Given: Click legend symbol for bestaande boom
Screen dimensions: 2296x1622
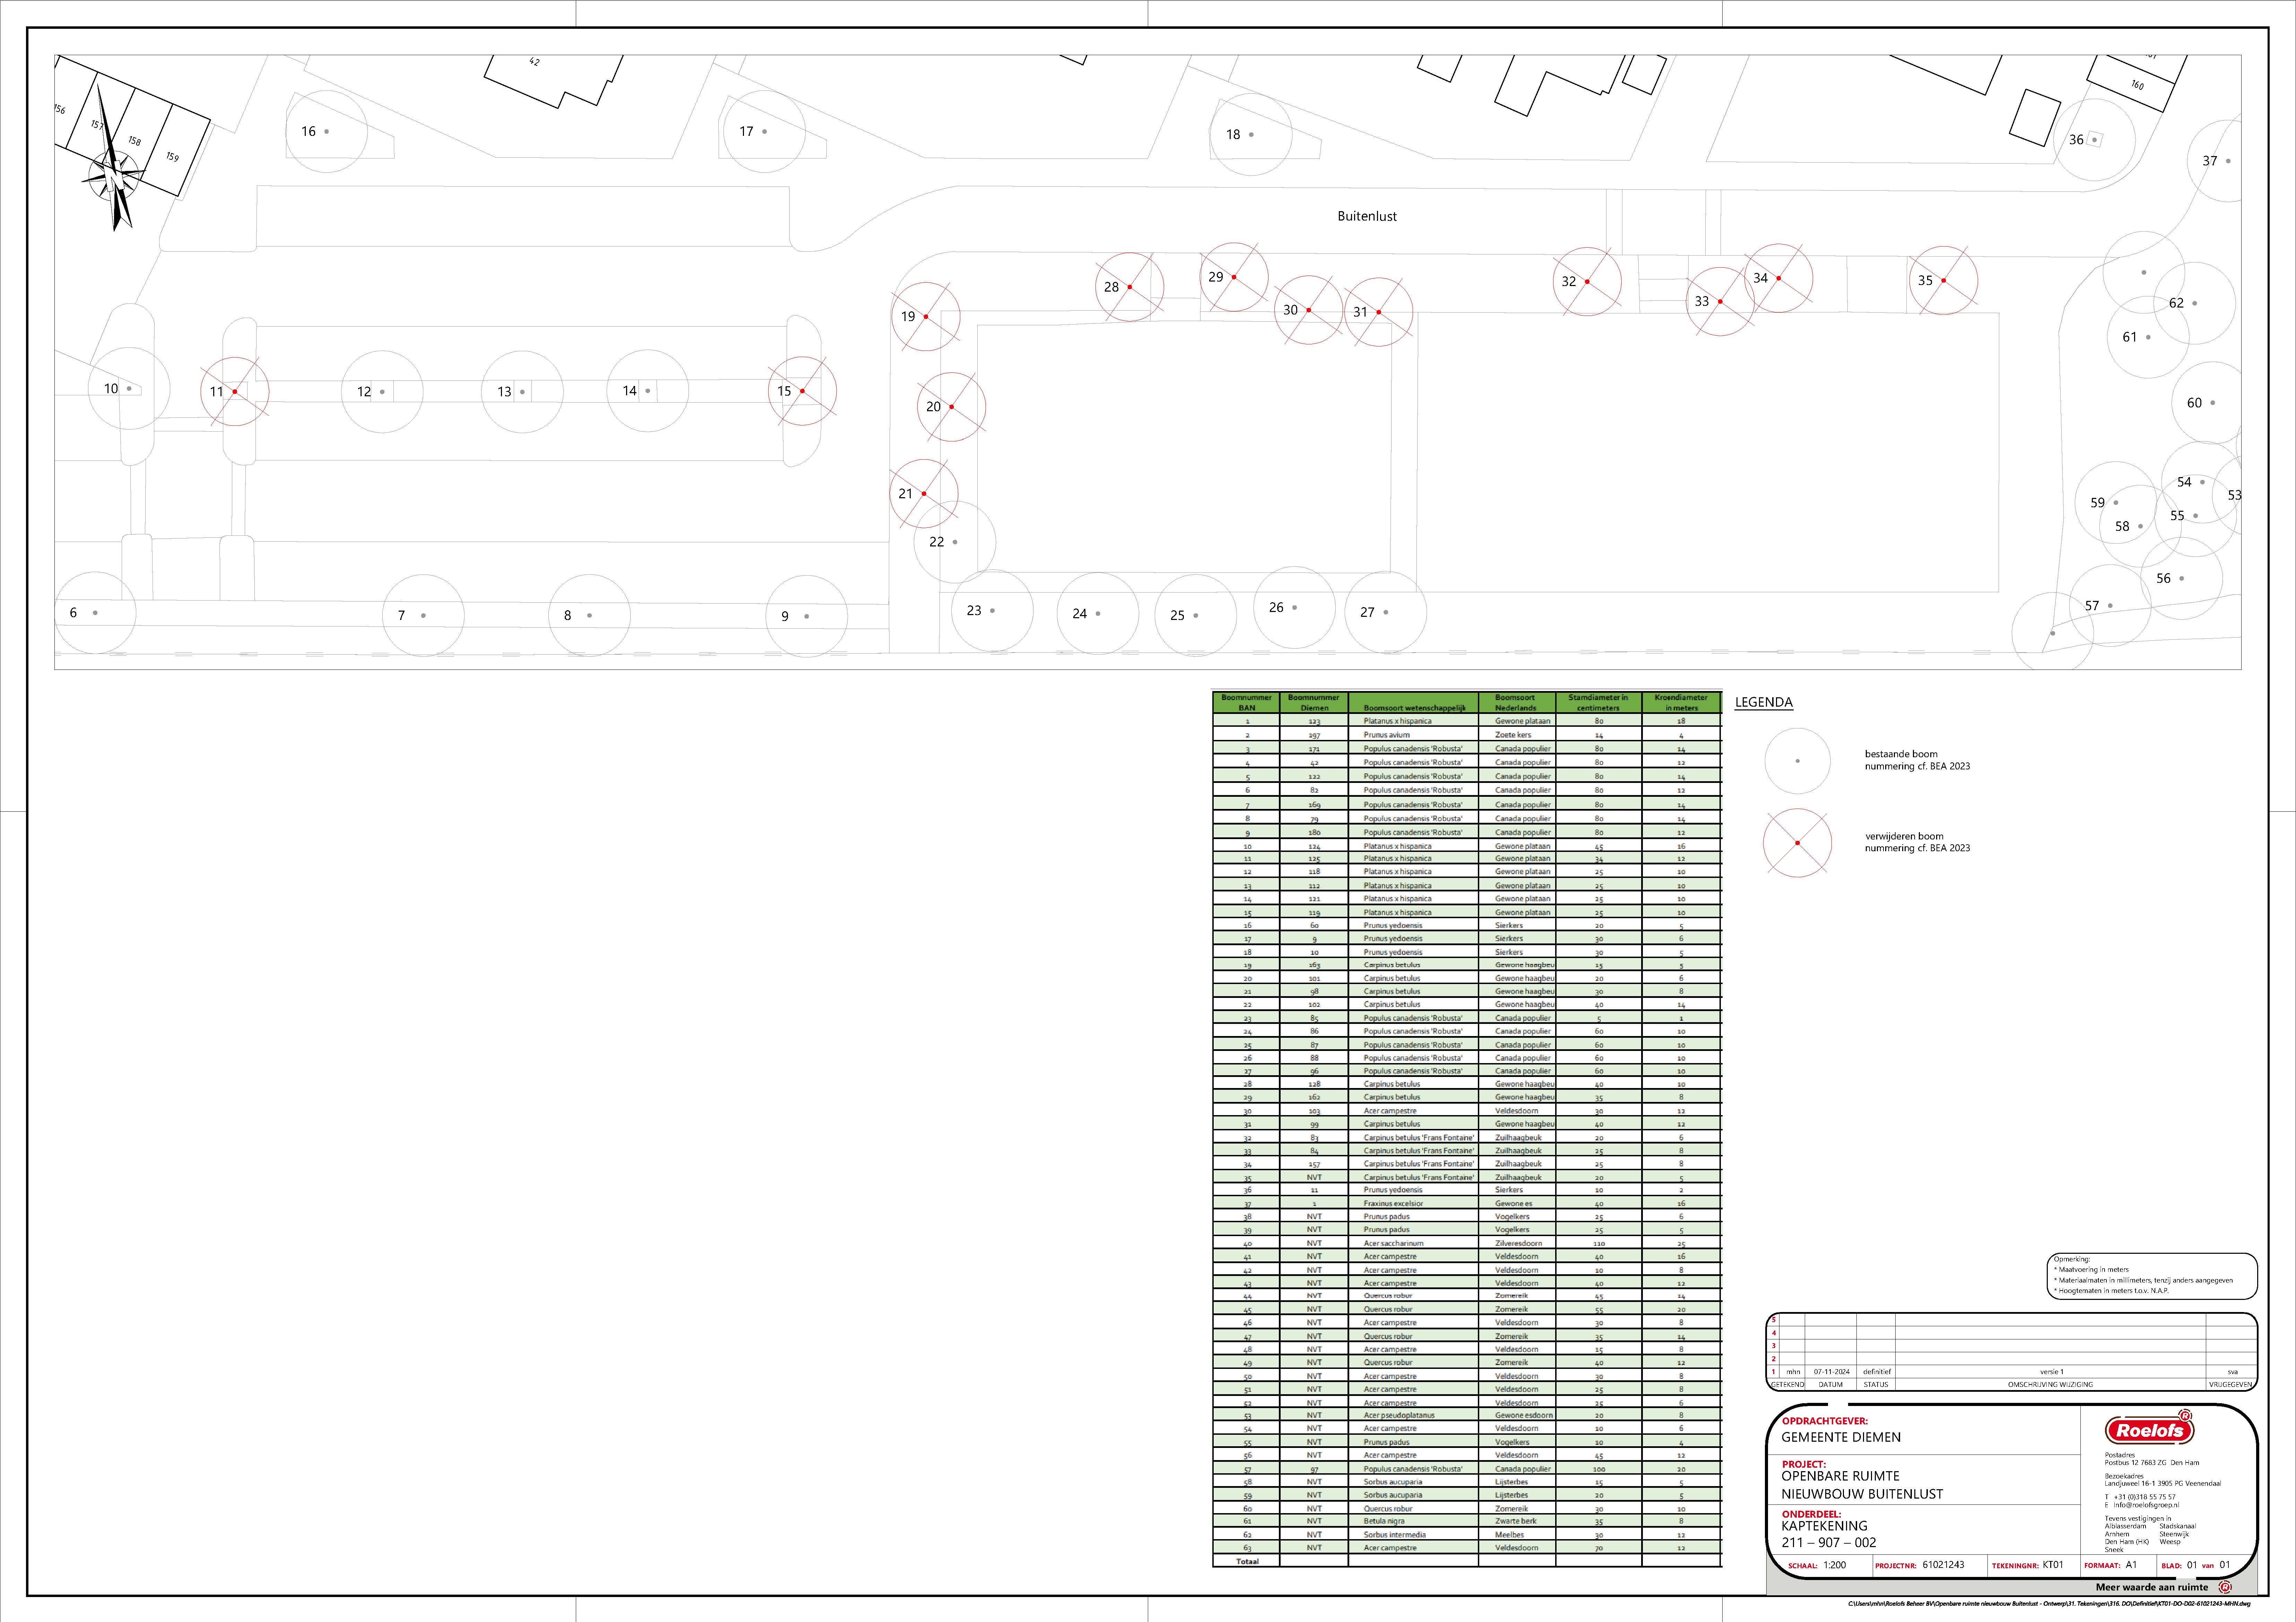Looking at the screenshot, I should (1797, 761).
